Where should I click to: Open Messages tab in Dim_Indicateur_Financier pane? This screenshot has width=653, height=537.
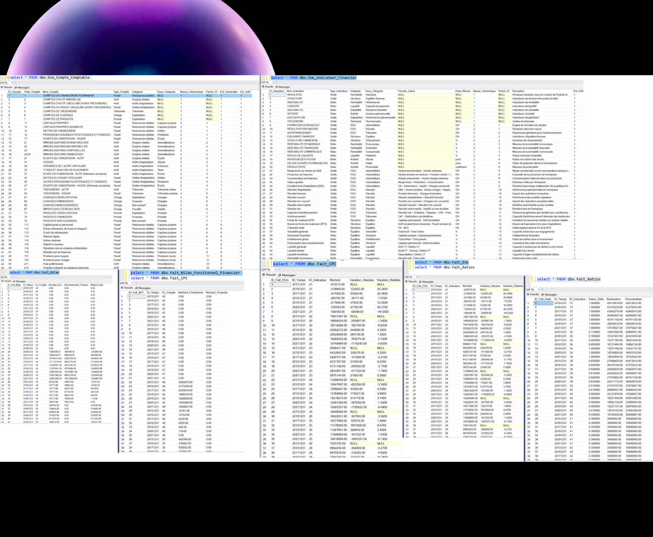click(283, 87)
